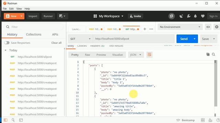The width and height of the screenshot is (220, 123).
Task: Copy response body to clipboard icon
Action: click(208, 54)
